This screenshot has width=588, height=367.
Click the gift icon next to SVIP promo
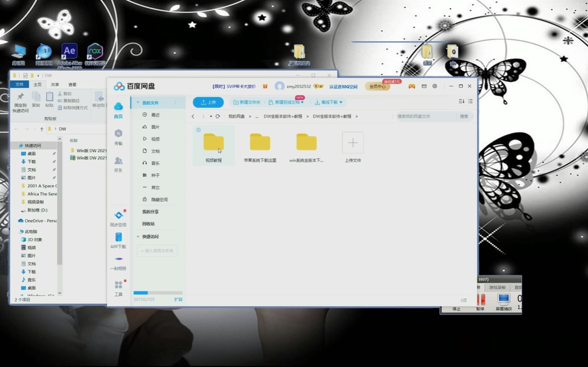tap(265, 86)
